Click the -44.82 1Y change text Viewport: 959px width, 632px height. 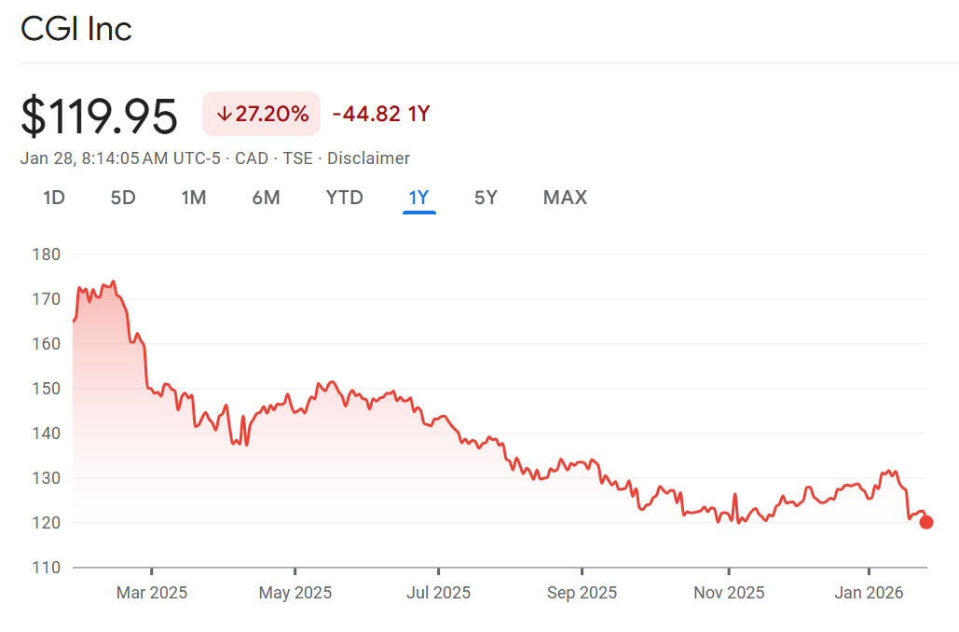[x=380, y=115]
